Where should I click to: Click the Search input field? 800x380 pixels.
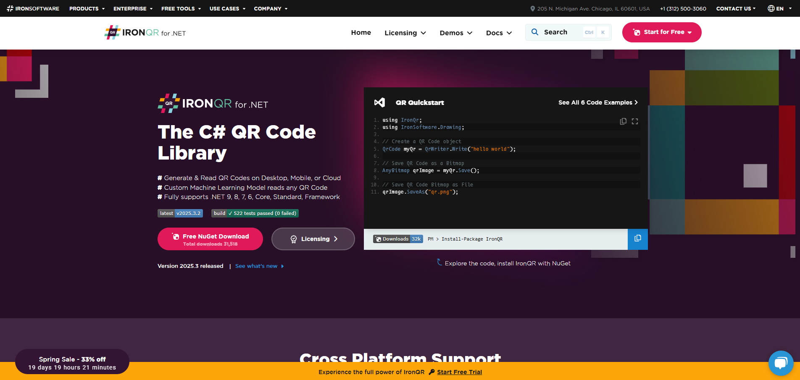click(568, 32)
